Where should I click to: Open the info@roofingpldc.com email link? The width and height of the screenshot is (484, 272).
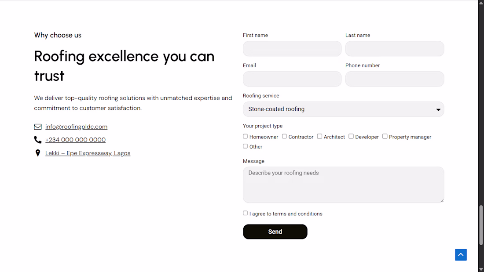point(76,127)
